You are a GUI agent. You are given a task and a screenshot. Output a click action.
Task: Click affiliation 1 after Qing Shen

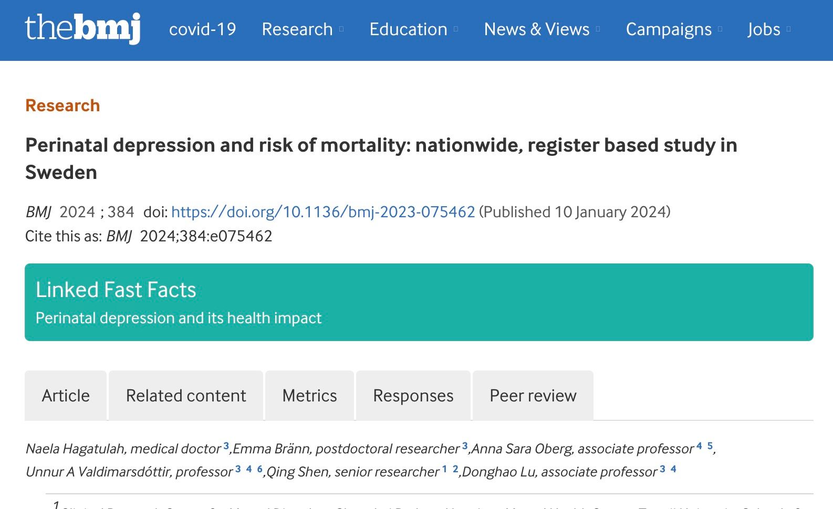(x=444, y=469)
